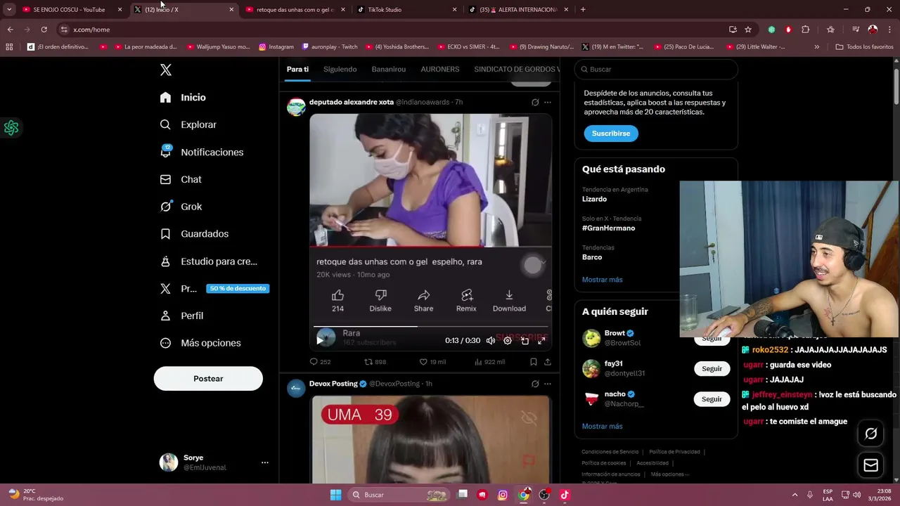Play the embedded video

tap(320, 340)
